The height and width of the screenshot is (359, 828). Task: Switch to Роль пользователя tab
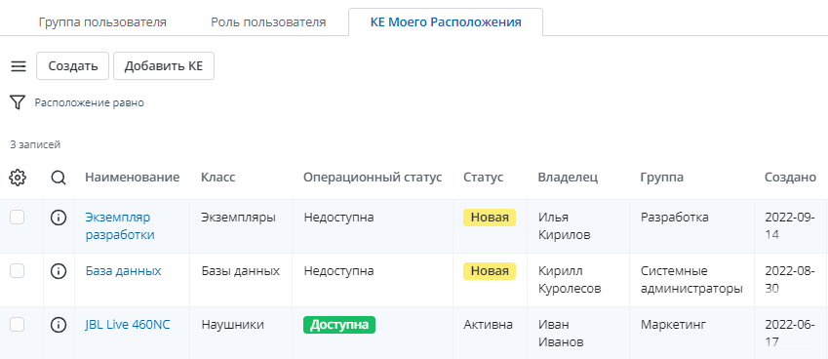pos(268,22)
